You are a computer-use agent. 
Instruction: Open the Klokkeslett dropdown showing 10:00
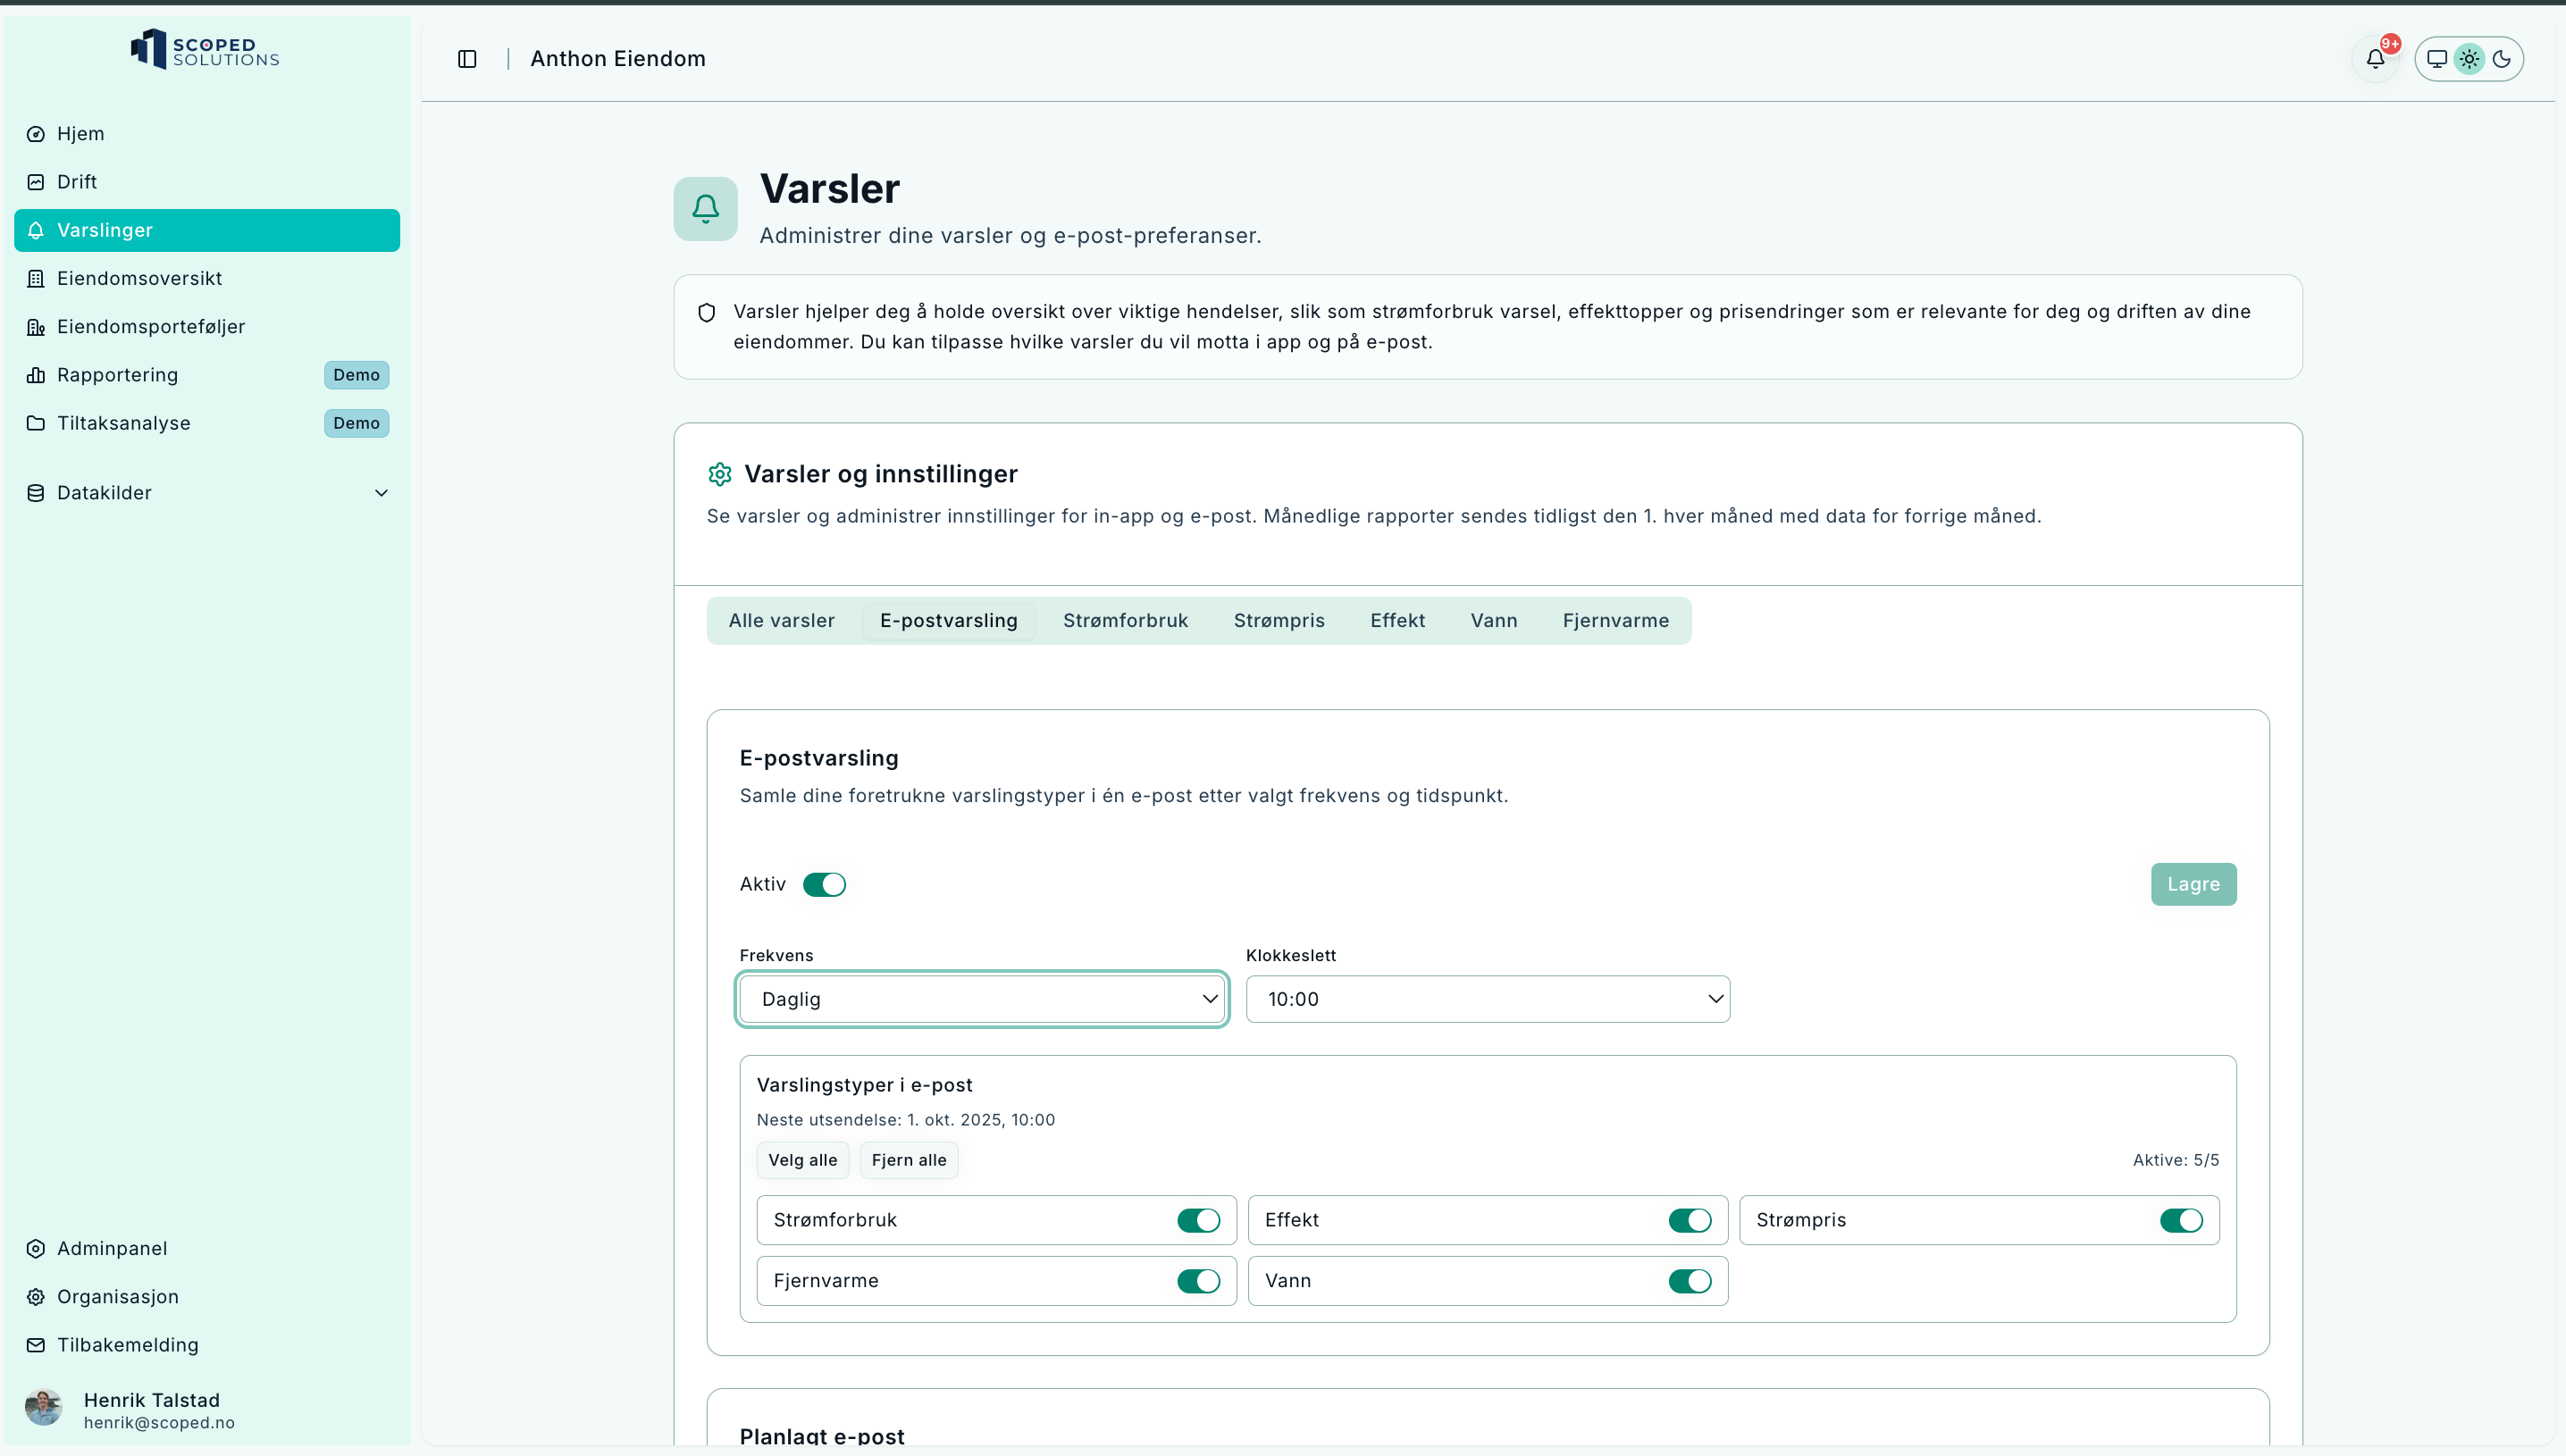tap(1487, 999)
